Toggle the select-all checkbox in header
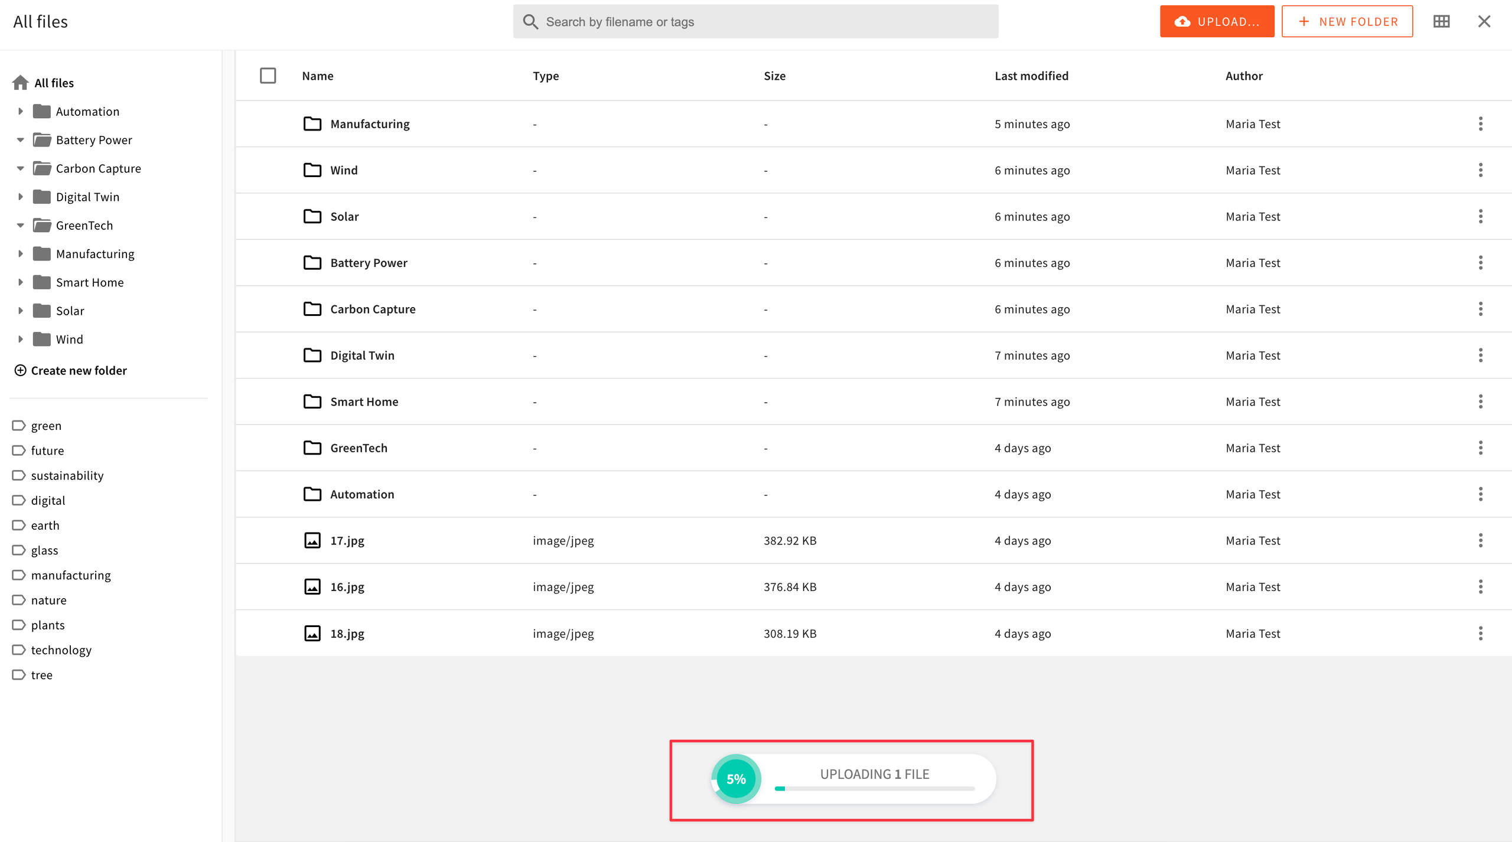 click(x=268, y=76)
